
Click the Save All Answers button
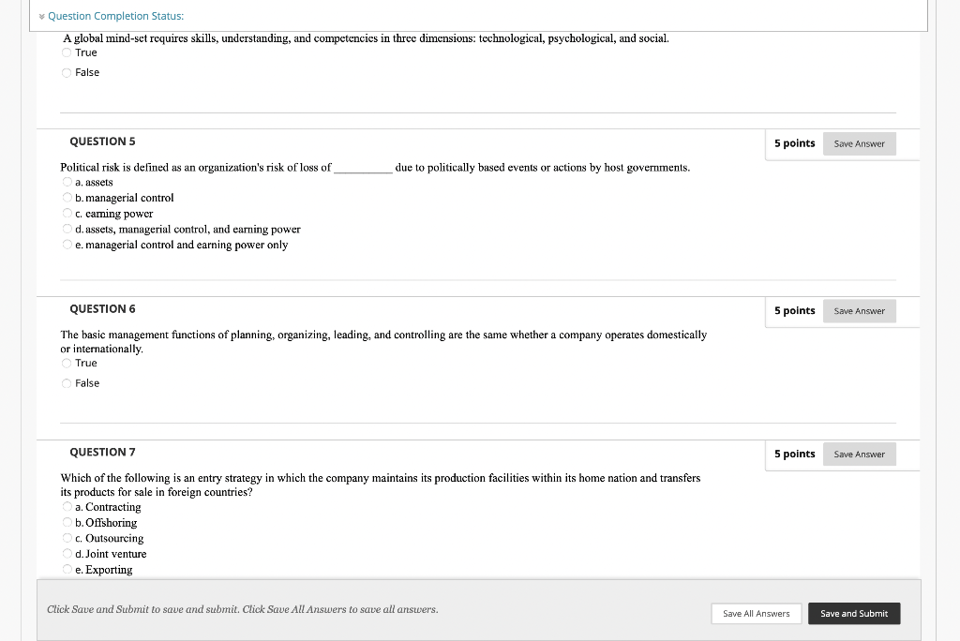[756, 614]
